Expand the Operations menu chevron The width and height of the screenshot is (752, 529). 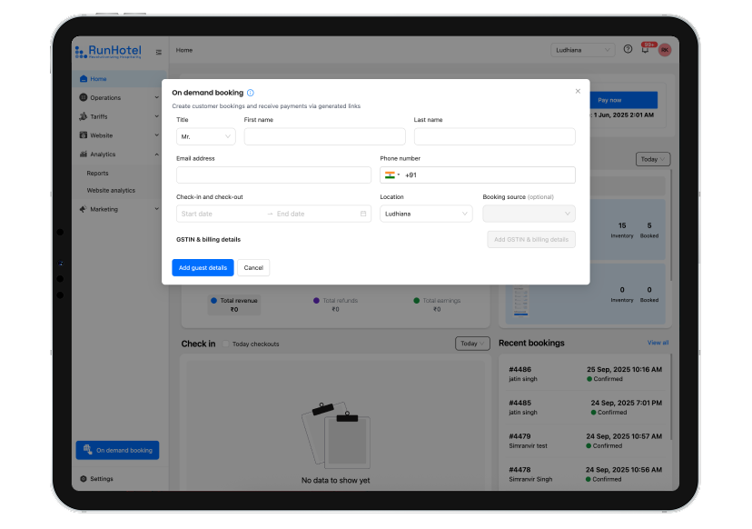click(x=157, y=97)
